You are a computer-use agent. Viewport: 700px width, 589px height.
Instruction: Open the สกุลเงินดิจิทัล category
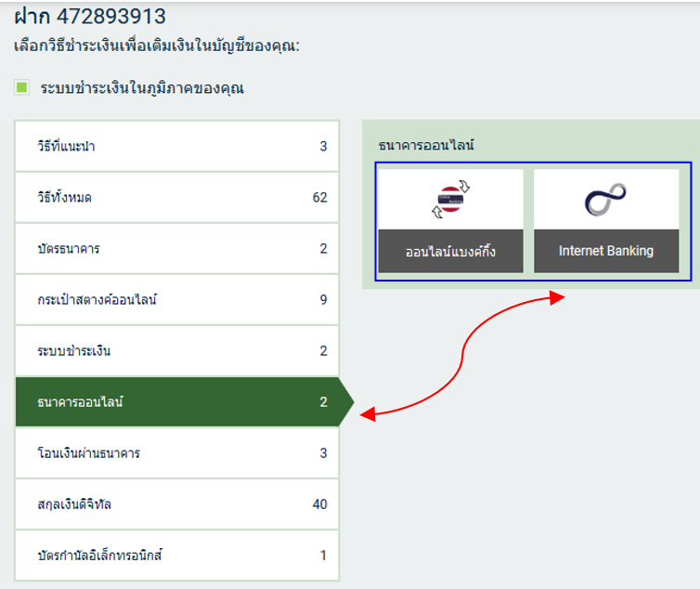[177, 504]
